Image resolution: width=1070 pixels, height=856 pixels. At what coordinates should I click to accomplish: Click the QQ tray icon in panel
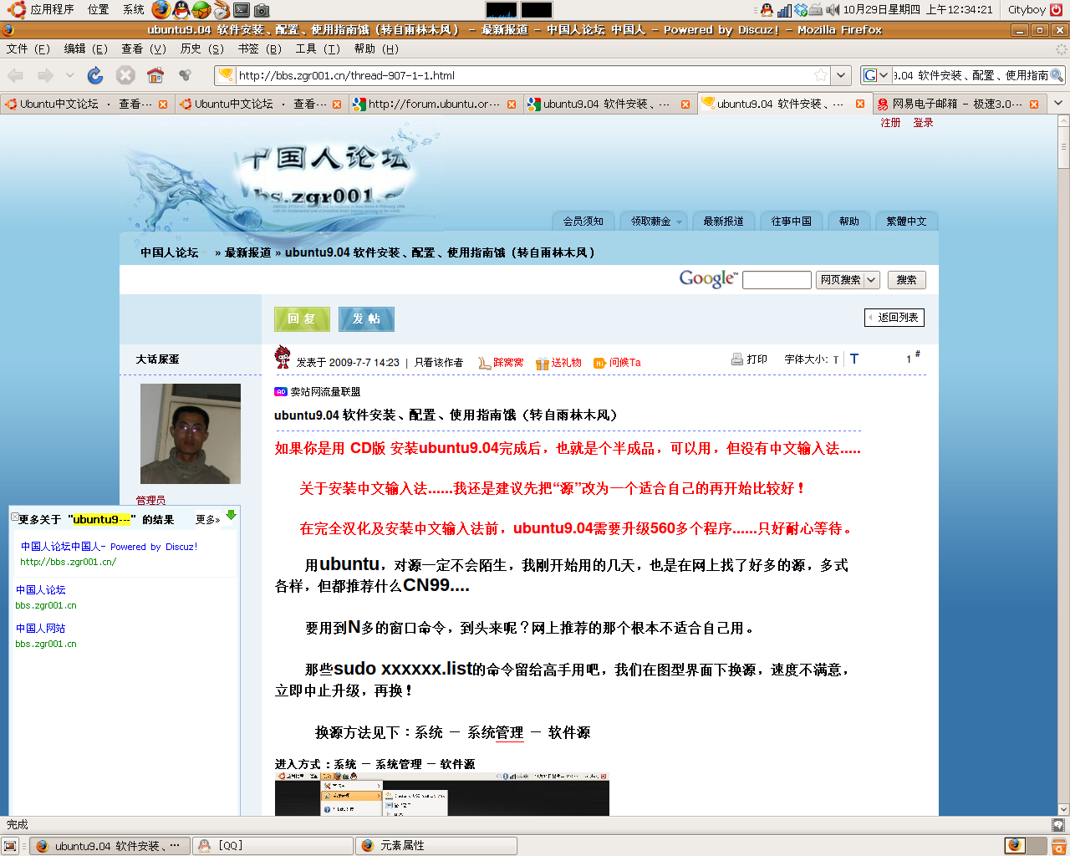767,10
